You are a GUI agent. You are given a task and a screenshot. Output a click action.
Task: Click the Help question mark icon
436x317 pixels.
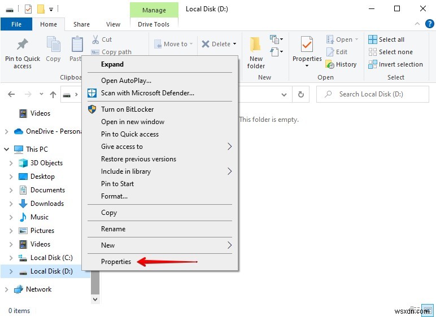pos(430,24)
